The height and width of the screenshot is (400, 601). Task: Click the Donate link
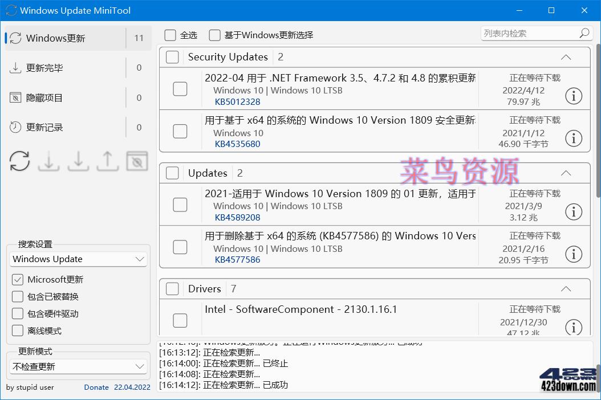(x=96, y=387)
